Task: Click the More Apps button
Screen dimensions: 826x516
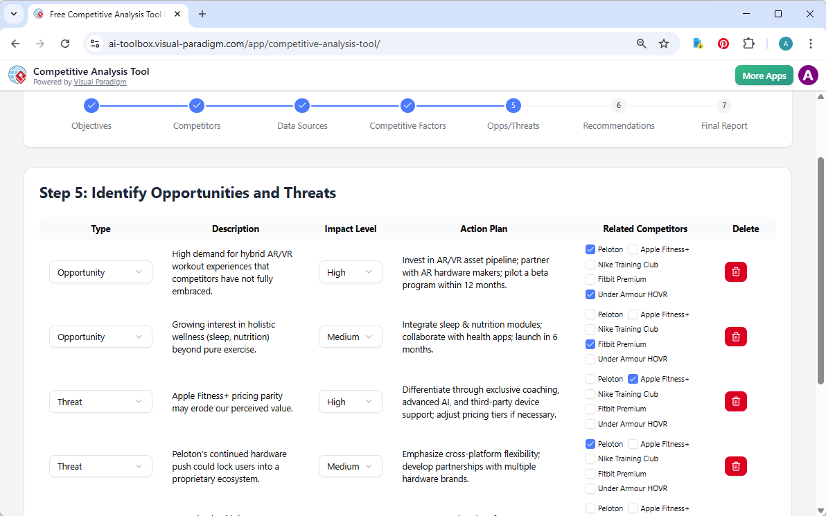Action: (764, 75)
